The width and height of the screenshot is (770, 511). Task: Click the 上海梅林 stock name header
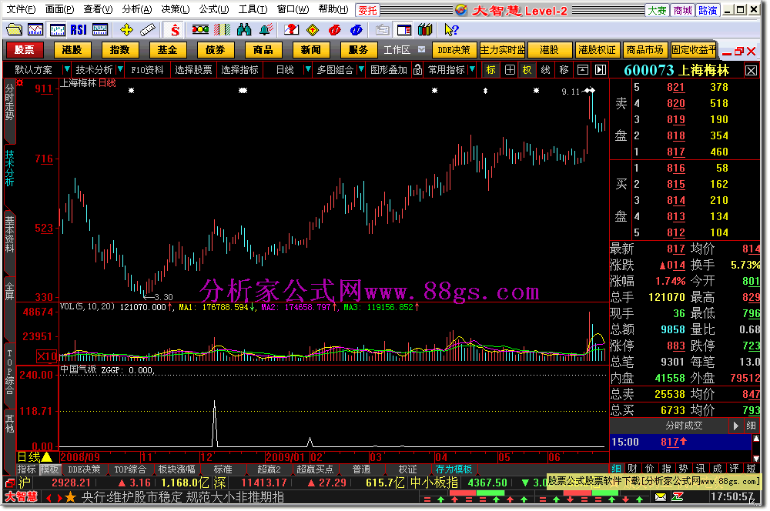coord(704,70)
